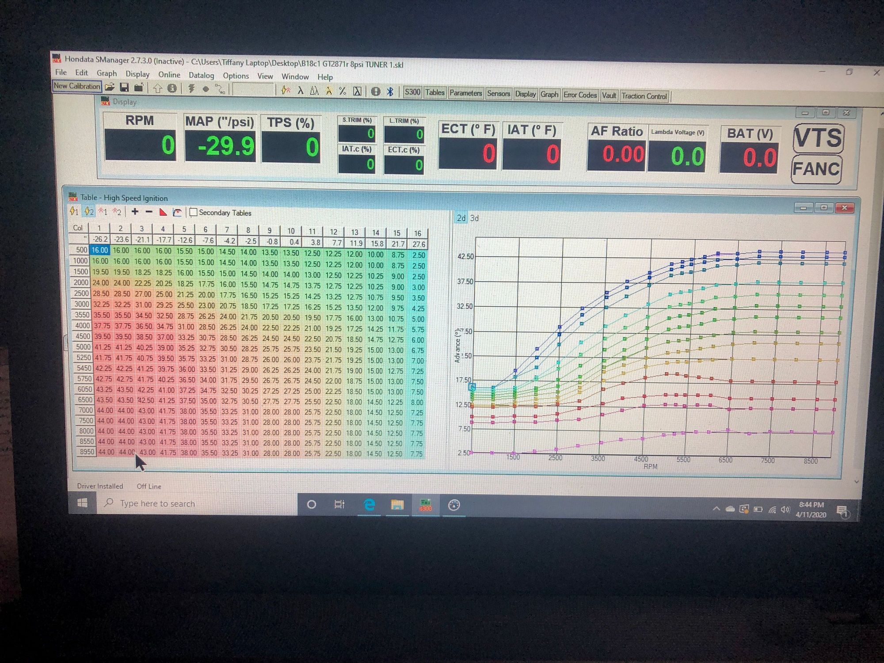Image resolution: width=884 pixels, height=663 pixels.
Task: Toggle the FANC indicator button
Action: (816, 169)
